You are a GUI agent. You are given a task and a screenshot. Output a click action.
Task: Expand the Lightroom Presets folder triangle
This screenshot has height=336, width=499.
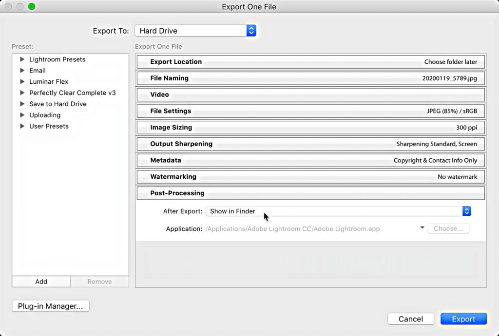[22, 59]
